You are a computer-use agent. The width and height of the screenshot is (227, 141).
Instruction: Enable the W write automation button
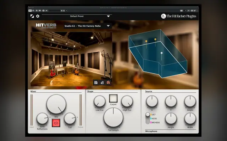pyautogui.click(x=40, y=11)
